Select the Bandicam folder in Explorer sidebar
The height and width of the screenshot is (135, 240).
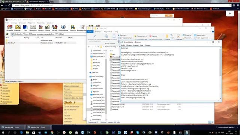click(96, 63)
